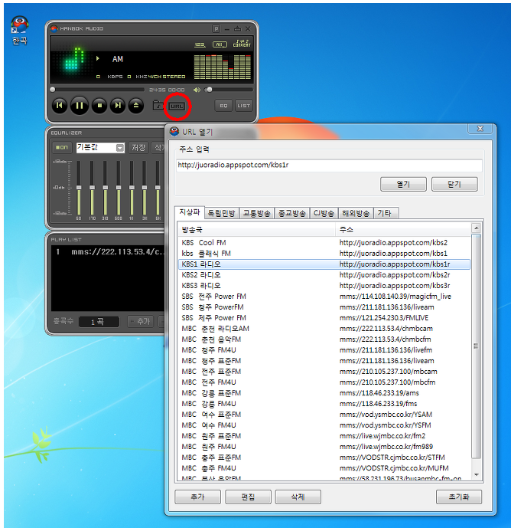Toggle the EQ panel button
This screenshot has height=528, width=511.
point(223,106)
